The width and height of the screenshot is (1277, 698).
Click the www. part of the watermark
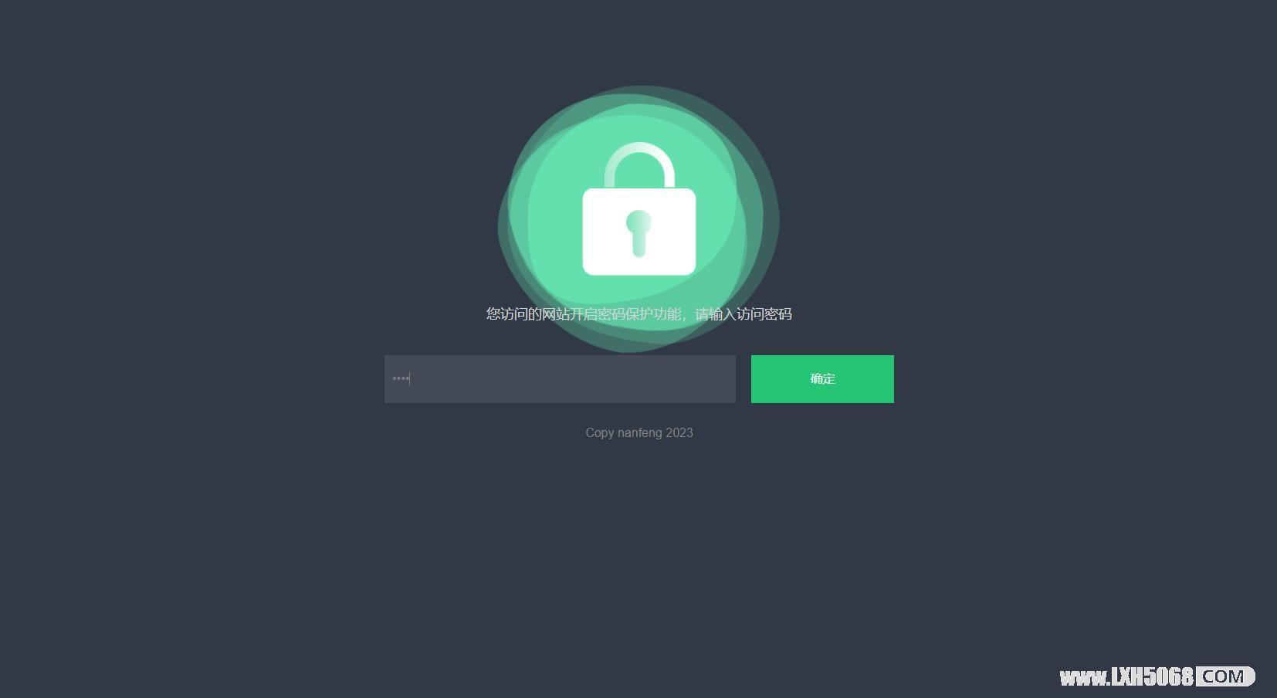[1085, 679]
